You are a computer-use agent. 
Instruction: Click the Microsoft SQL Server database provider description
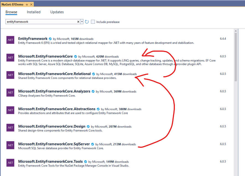(x=61, y=148)
